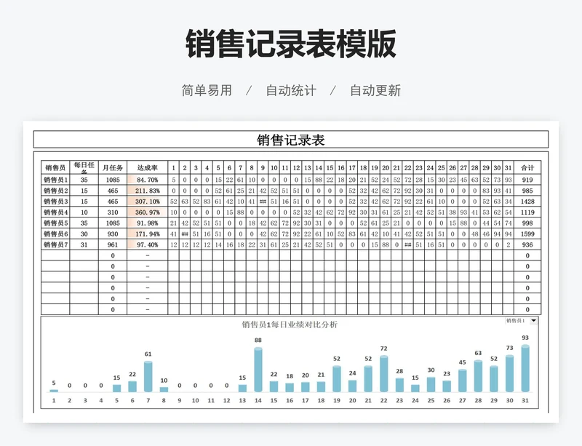This screenshot has height=446, width=582.
Task: Select the total cell showing 1119
Action: (527, 212)
